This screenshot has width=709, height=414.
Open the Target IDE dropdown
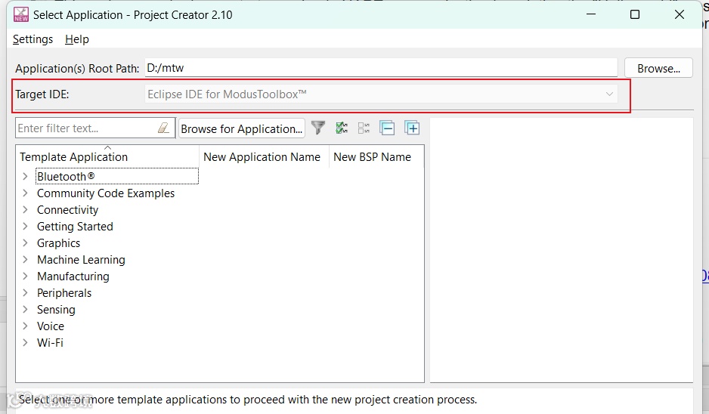pos(381,94)
